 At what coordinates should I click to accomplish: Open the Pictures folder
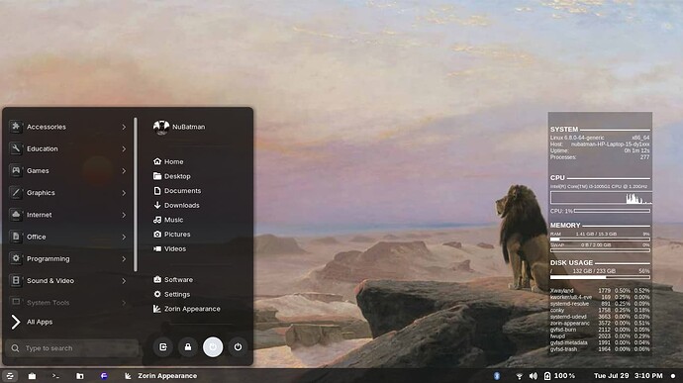pyautogui.click(x=171, y=235)
